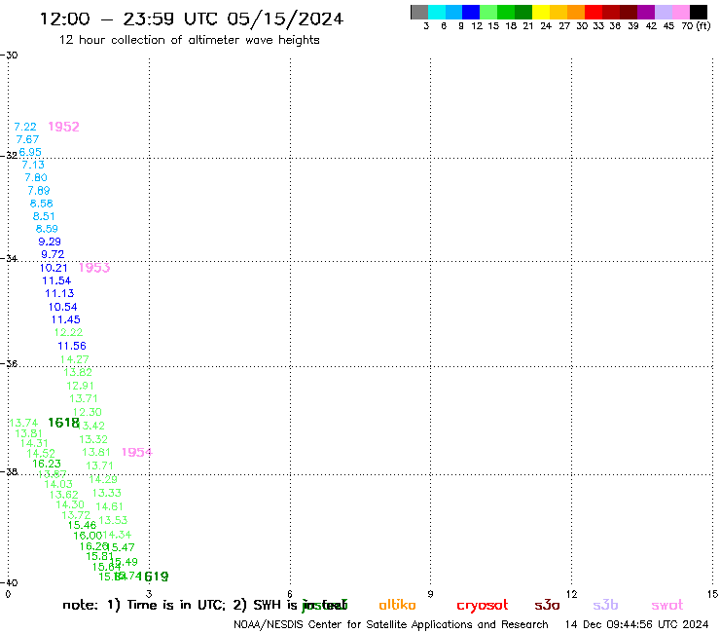Click the NOAA/NESDIS Center footer credit

(x=391, y=625)
